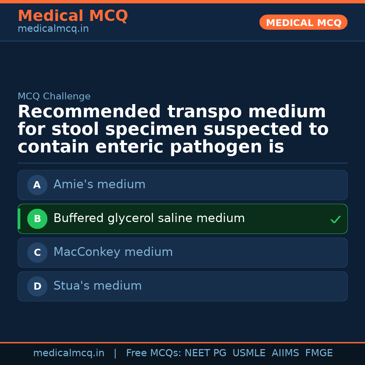Click FMGE in the footer
The width and height of the screenshot is (365, 365).
pyautogui.click(x=319, y=353)
